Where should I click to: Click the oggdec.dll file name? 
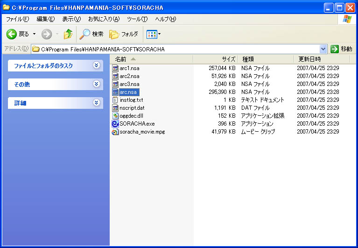pyautogui.click(x=132, y=116)
